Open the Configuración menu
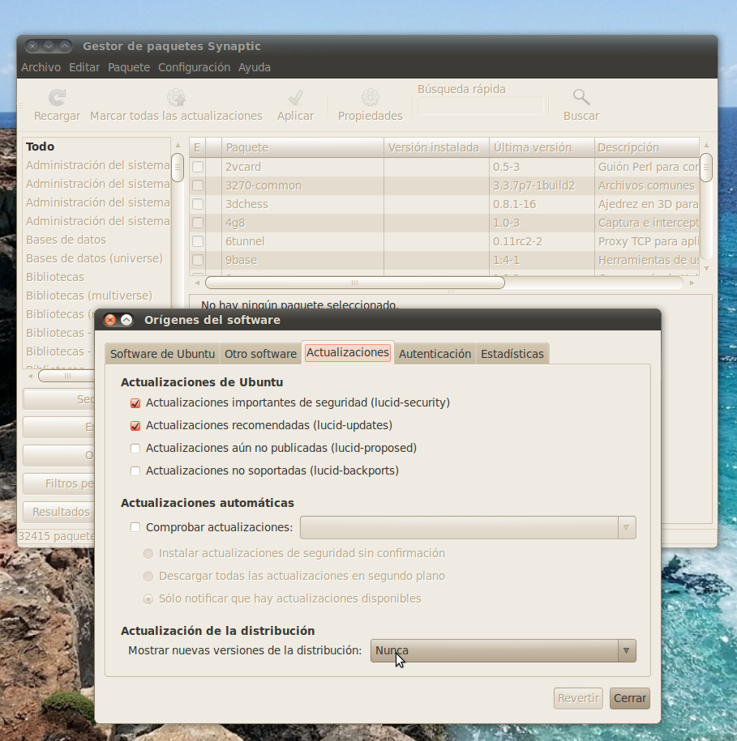737x741 pixels. click(x=194, y=67)
